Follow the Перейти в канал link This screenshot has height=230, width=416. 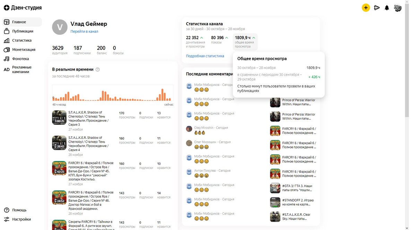coord(84,32)
